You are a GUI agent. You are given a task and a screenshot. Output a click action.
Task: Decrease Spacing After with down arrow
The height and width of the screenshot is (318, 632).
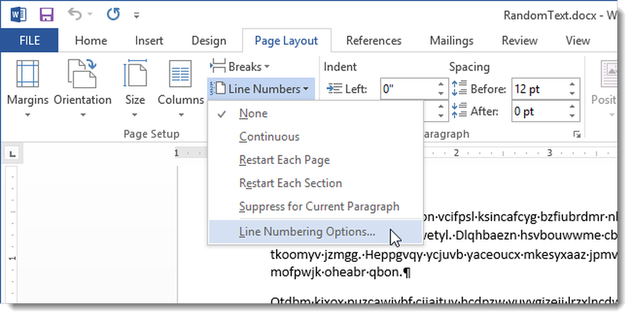coord(573,116)
